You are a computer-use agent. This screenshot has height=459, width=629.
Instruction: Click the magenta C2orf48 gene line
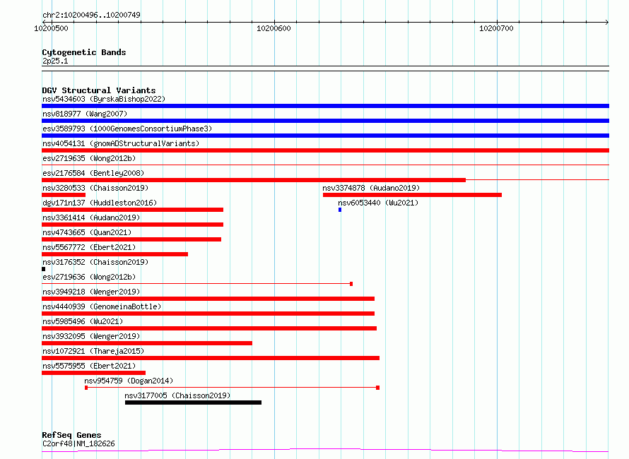click(x=325, y=451)
